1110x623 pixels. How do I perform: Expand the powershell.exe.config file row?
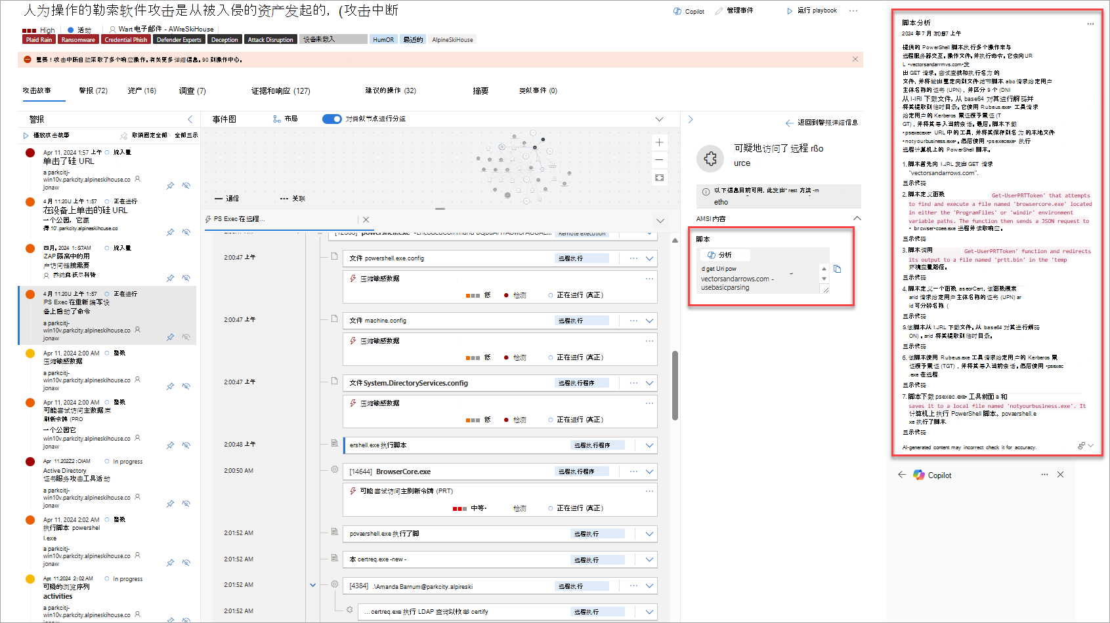pyautogui.click(x=649, y=258)
